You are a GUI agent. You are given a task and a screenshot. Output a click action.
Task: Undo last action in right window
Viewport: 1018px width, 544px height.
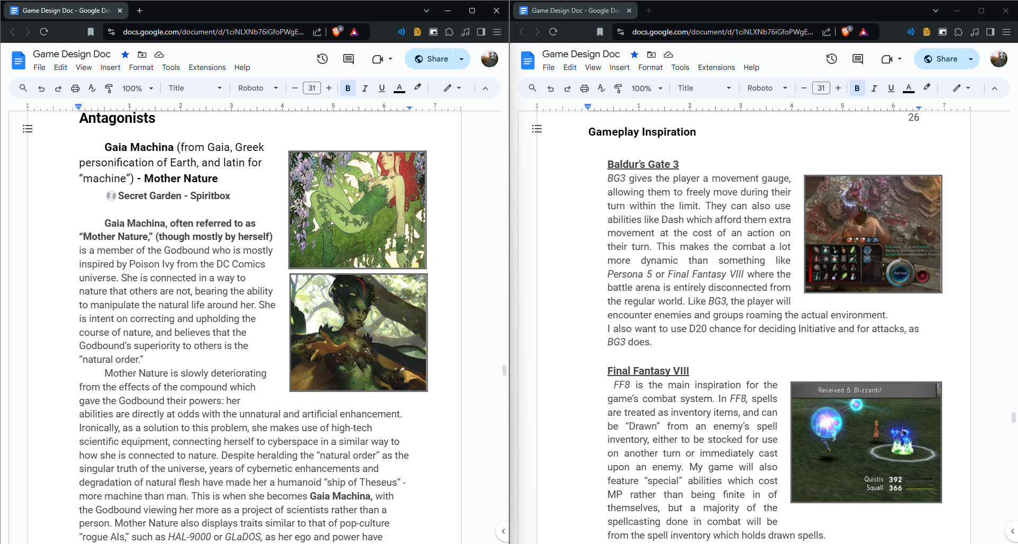[x=551, y=88]
